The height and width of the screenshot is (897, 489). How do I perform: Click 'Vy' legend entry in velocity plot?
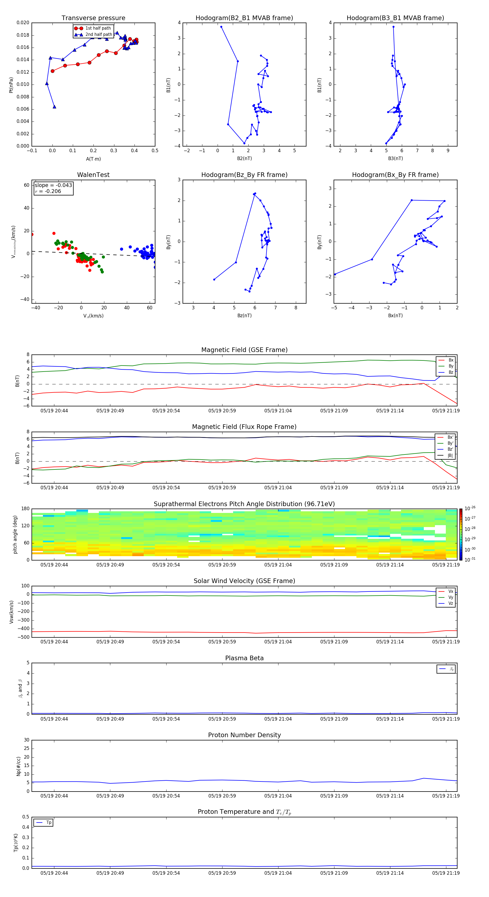(x=446, y=597)
